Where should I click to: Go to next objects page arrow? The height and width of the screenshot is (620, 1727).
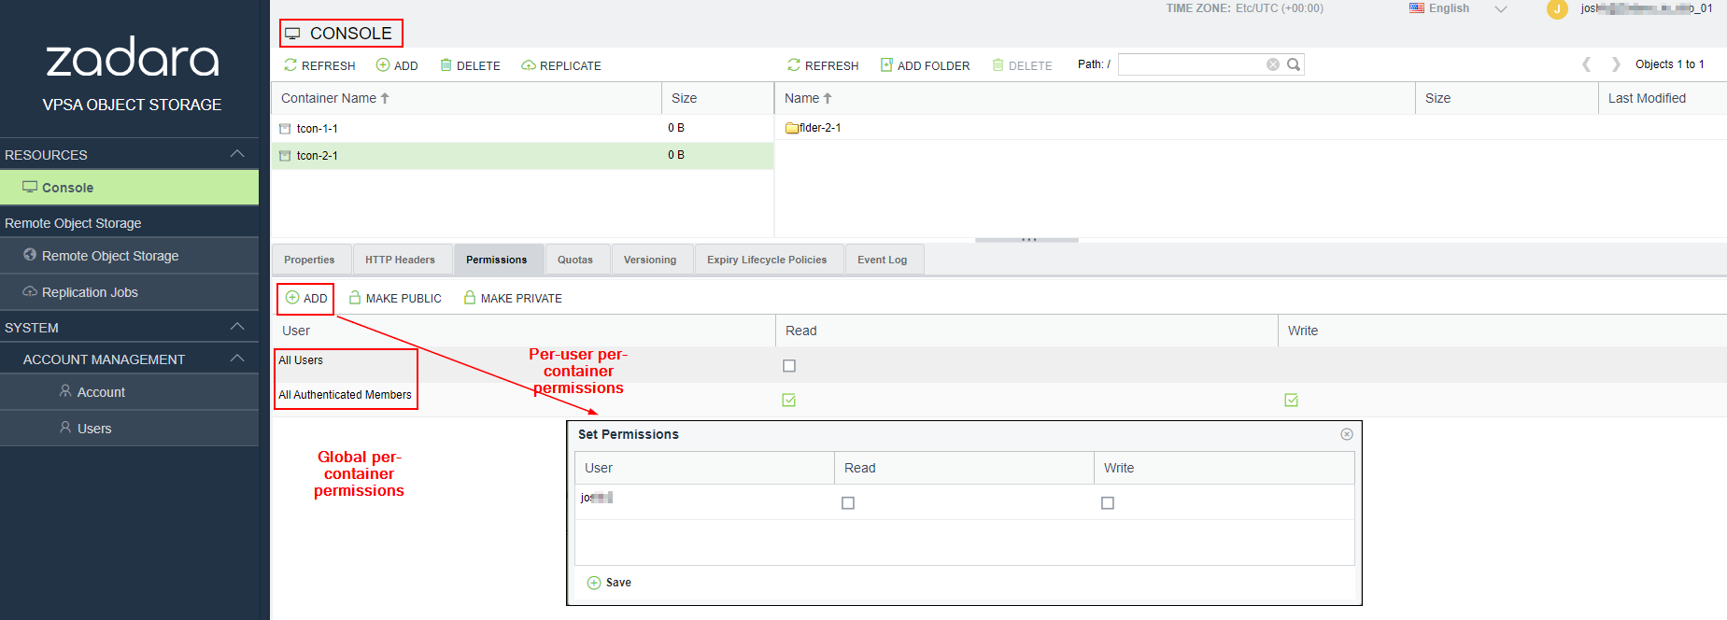coord(1616,64)
